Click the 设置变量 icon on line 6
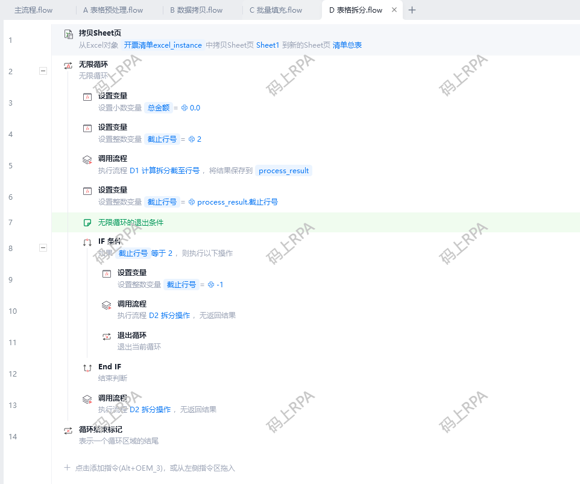The image size is (580, 484). pos(87,191)
